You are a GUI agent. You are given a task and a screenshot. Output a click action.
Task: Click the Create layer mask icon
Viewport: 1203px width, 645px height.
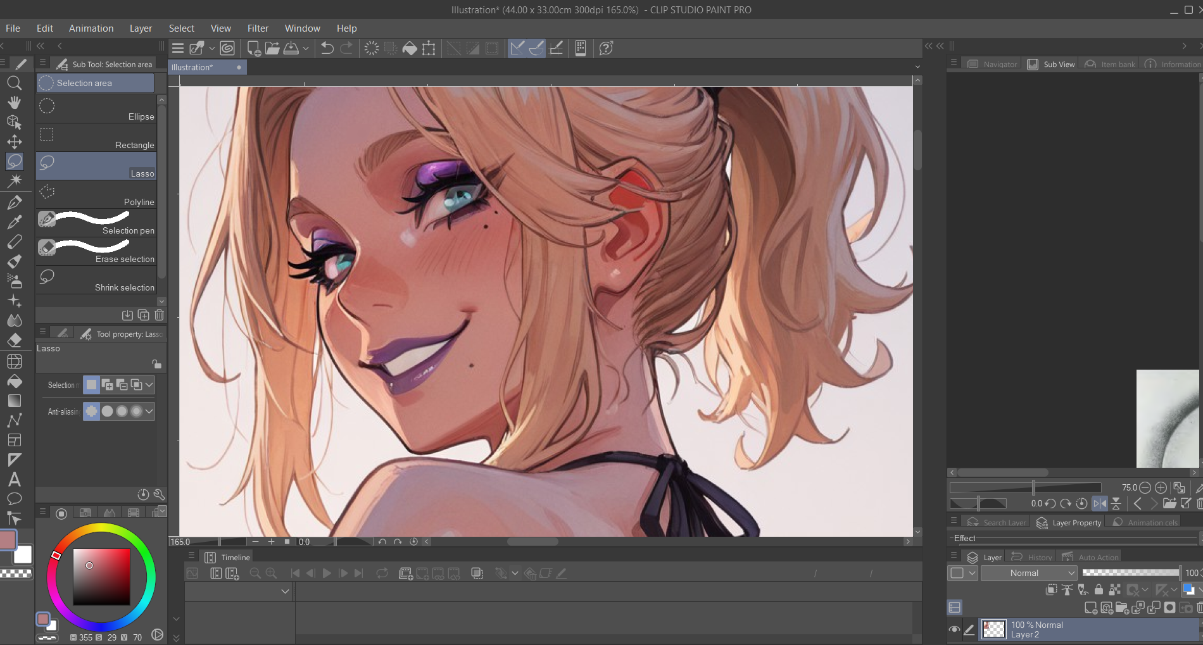(1170, 608)
